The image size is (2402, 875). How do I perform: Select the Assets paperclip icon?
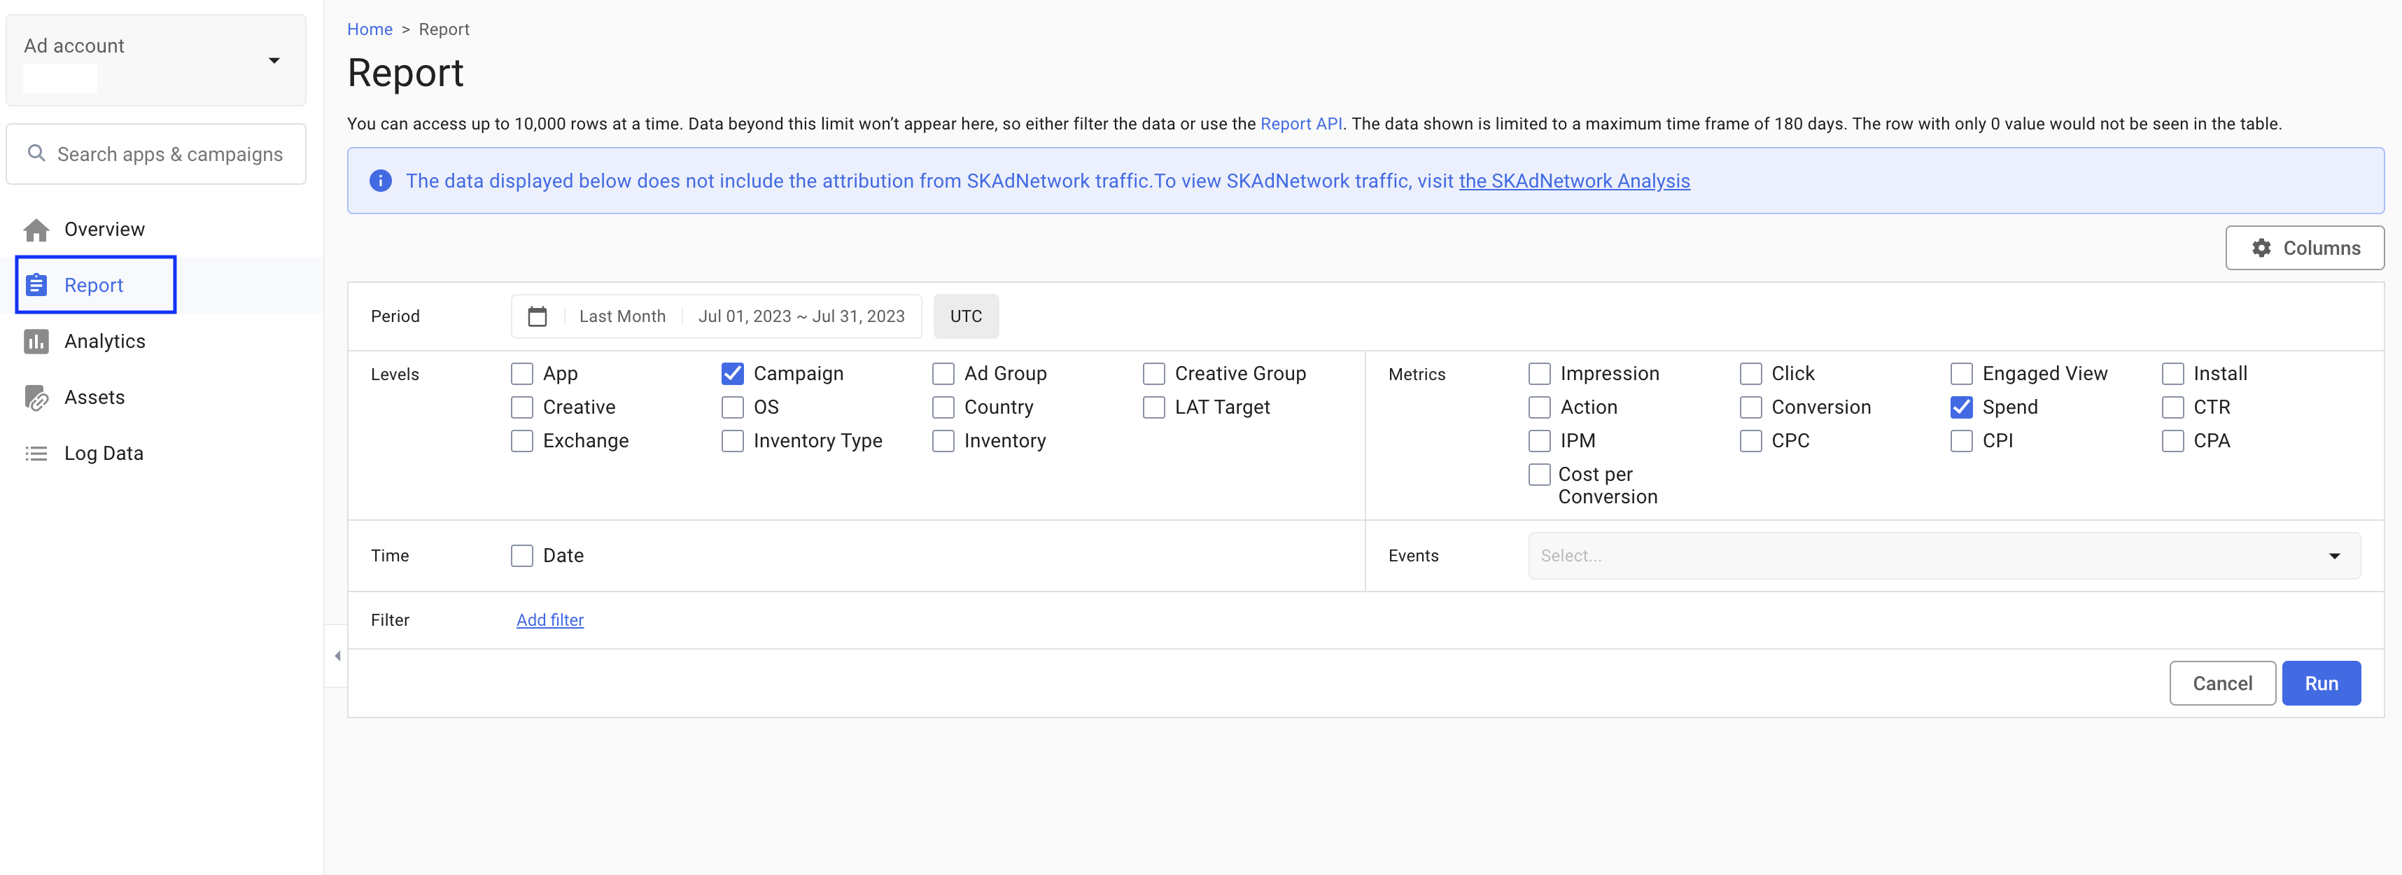(x=36, y=396)
